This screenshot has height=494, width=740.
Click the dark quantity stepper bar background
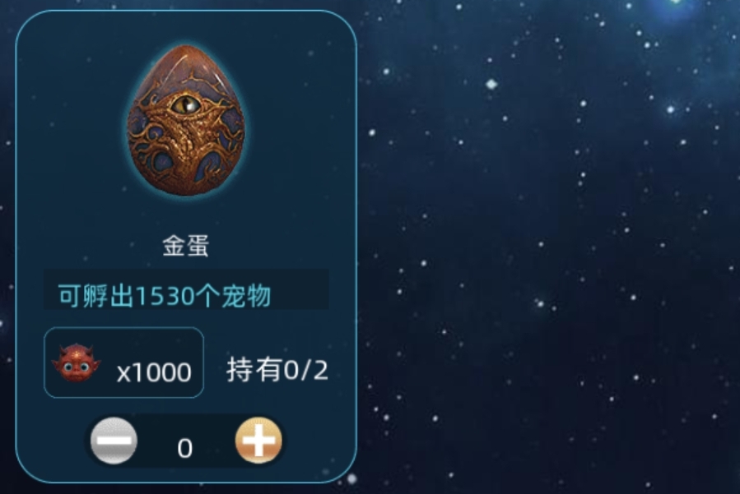pyautogui.click(x=186, y=441)
